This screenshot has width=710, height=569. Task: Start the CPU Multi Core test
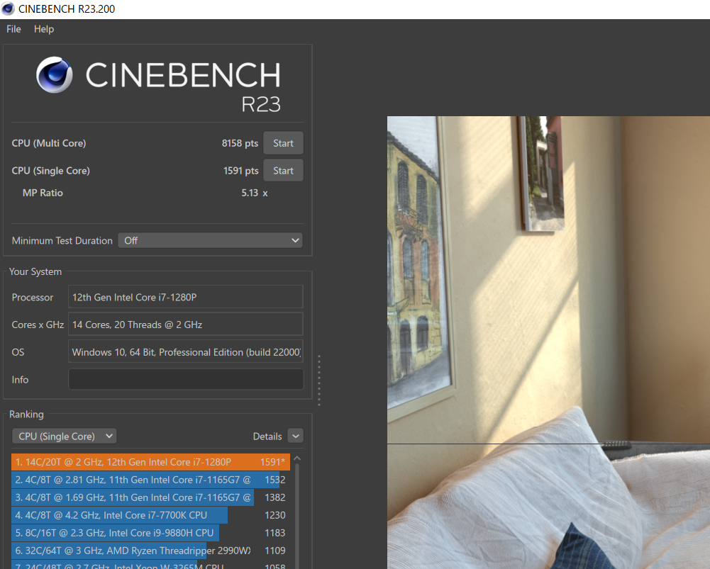pos(283,143)
